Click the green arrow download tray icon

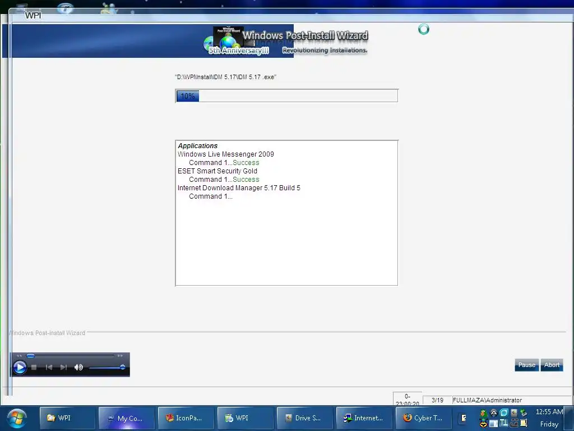click(x=523, y=412)
